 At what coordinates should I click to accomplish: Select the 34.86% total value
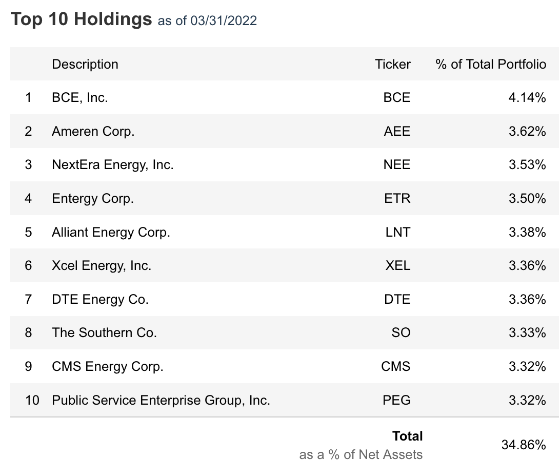[x=524, y=444]
